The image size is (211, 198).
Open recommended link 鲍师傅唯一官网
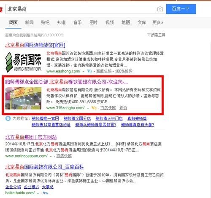point(45,118)
